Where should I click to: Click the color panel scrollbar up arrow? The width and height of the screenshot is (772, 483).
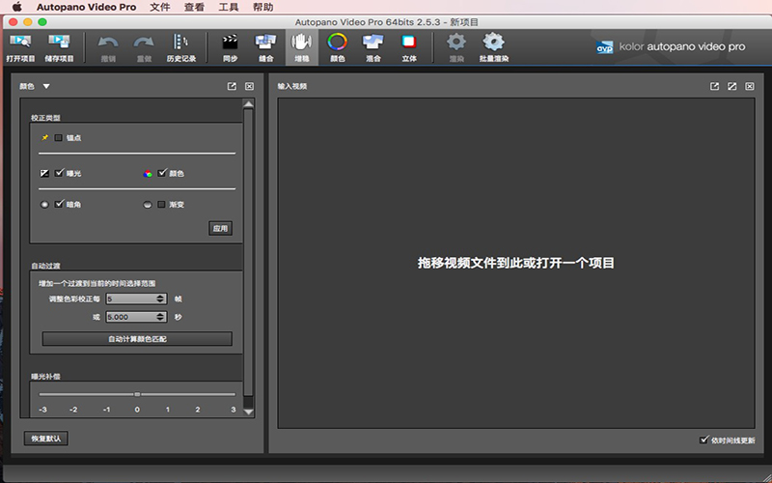click(x=248, y=104)
